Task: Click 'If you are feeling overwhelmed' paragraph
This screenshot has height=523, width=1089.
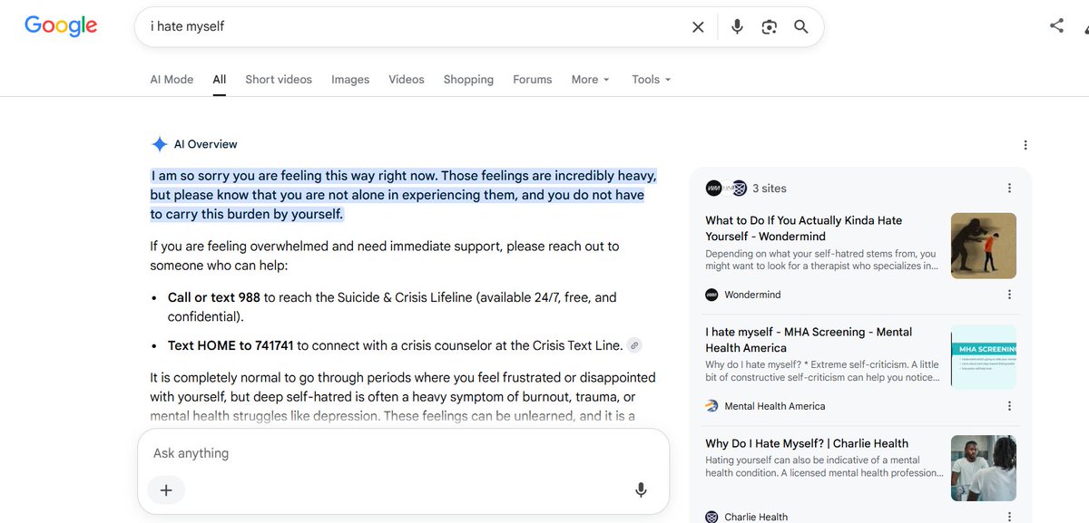Action: [385, 256]
